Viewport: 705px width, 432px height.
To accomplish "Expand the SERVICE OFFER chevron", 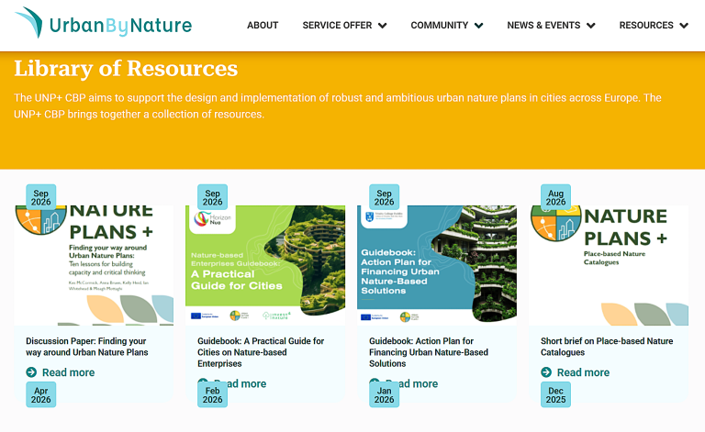I will 383,26.
